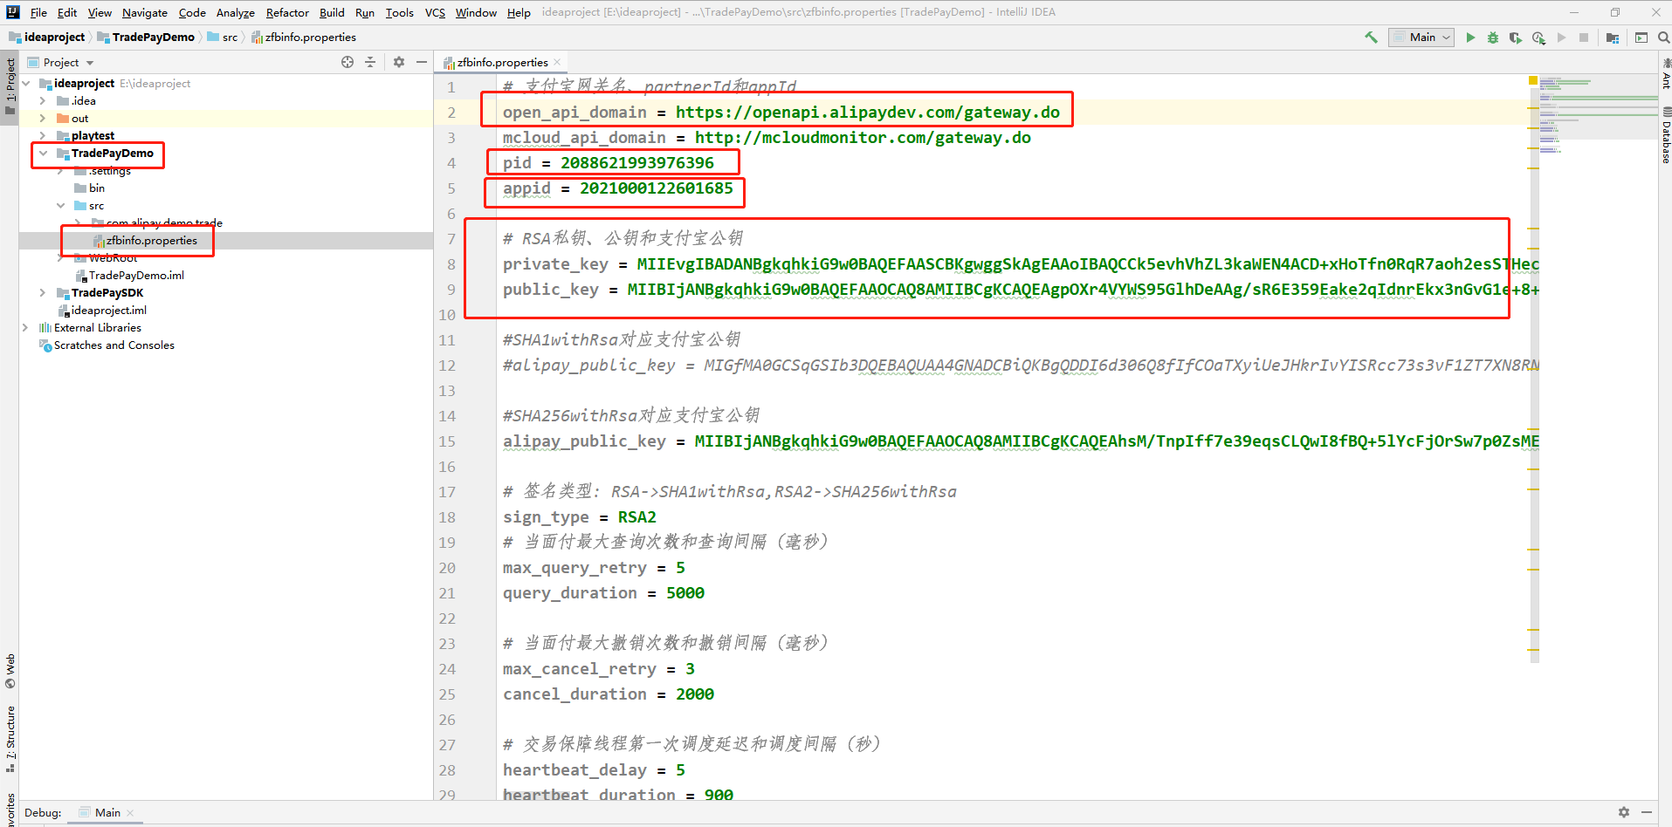
Task: Toggle the Structure tool window tab
Action: (10, 738)
